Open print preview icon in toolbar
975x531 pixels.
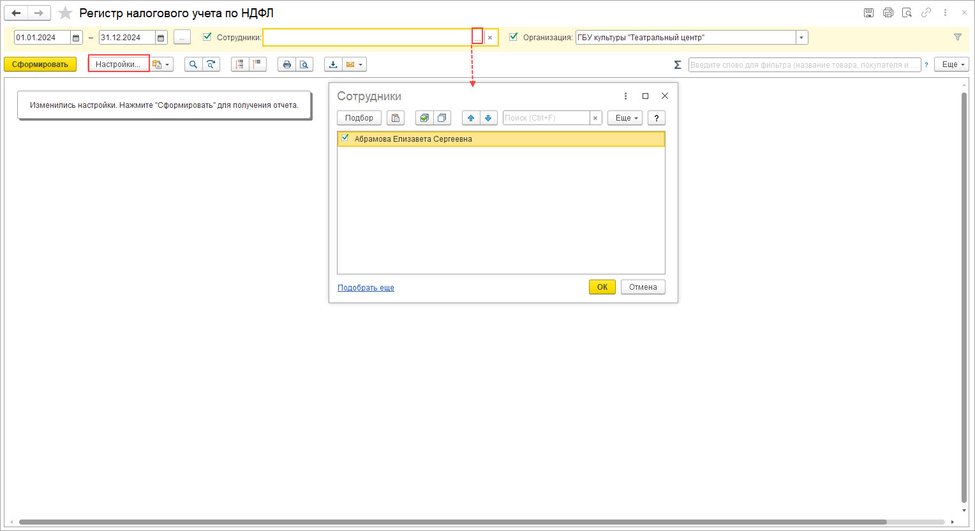tap(304, 64)
